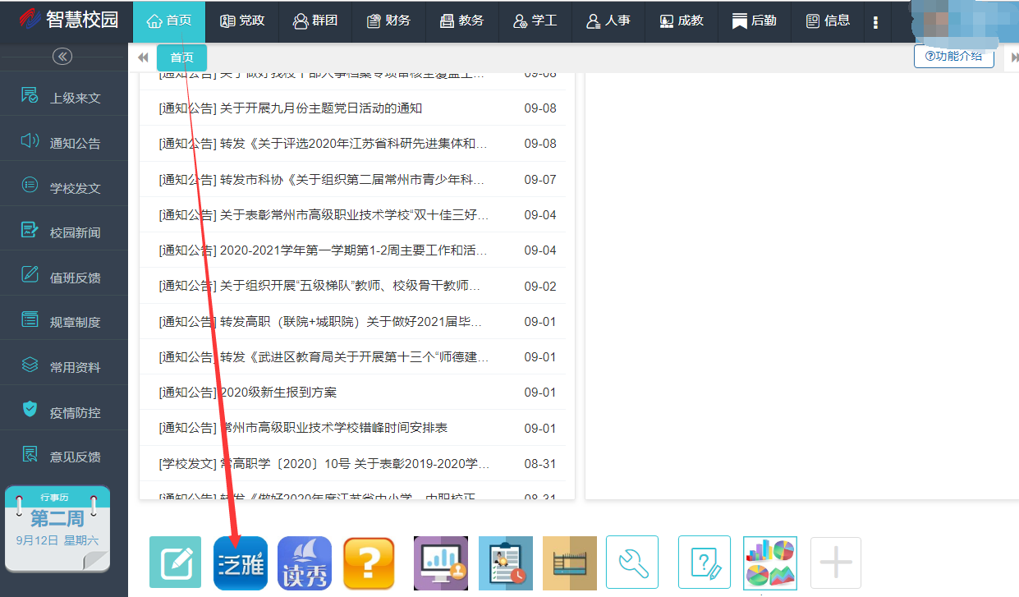Screen dimensions: 1019x597
Task: Open the 财务 menu
Action: coord(389,21)
